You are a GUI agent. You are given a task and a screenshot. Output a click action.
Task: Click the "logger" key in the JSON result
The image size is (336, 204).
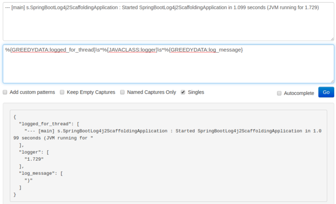click(x=31, y=152)
